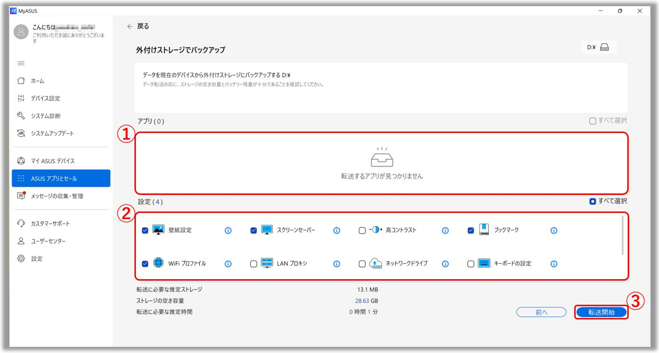Viewport: 659px width, 353px height.
Task: Restore down the MyASUS window
Action: pyautogui.click(x=620, y=11)
